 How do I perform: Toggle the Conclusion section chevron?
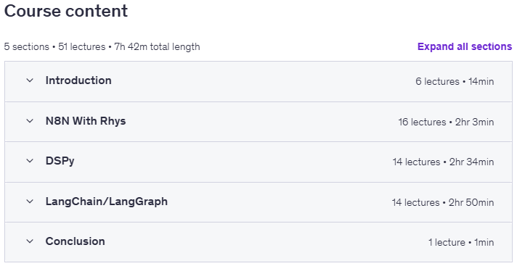pos(30,241)
